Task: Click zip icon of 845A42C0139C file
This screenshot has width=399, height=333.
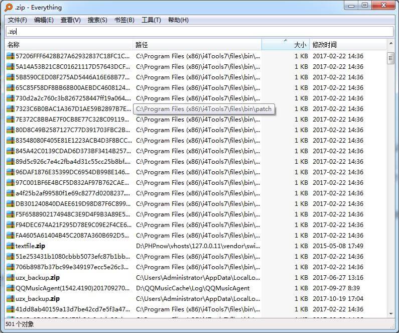Action: tap(11, 151)
